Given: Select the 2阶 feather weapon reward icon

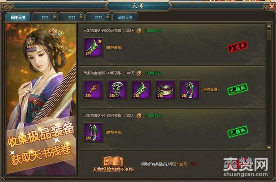Looking at the screenshot, I should pos(93,90).
